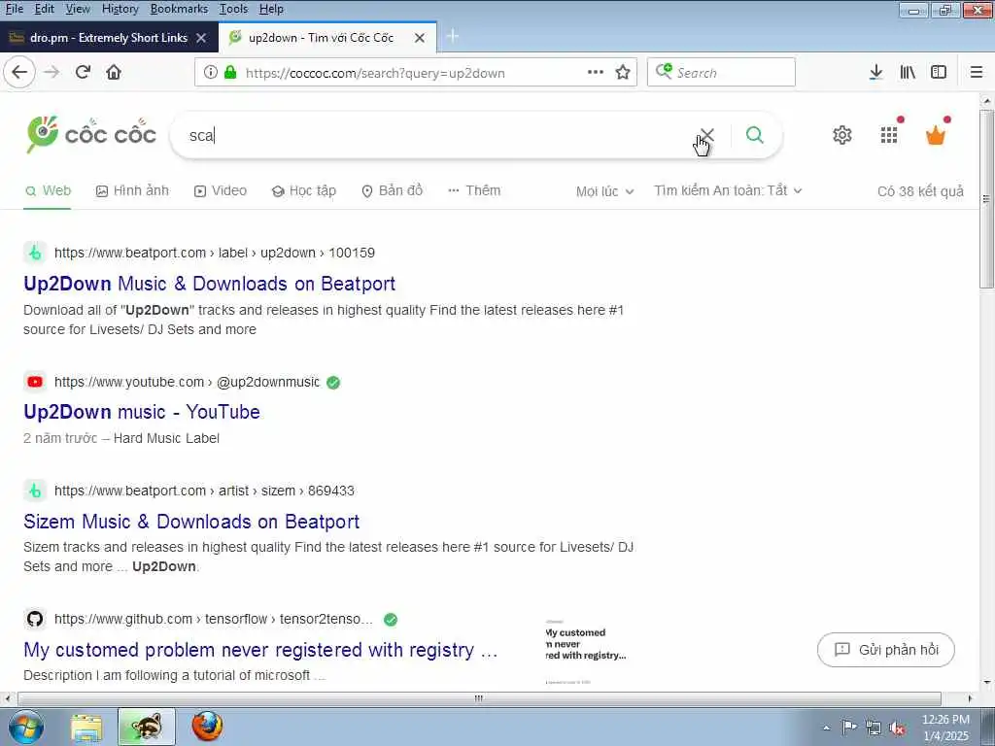
Task: Click the muted volume tray icon
Action: click(x=897, y=729)
